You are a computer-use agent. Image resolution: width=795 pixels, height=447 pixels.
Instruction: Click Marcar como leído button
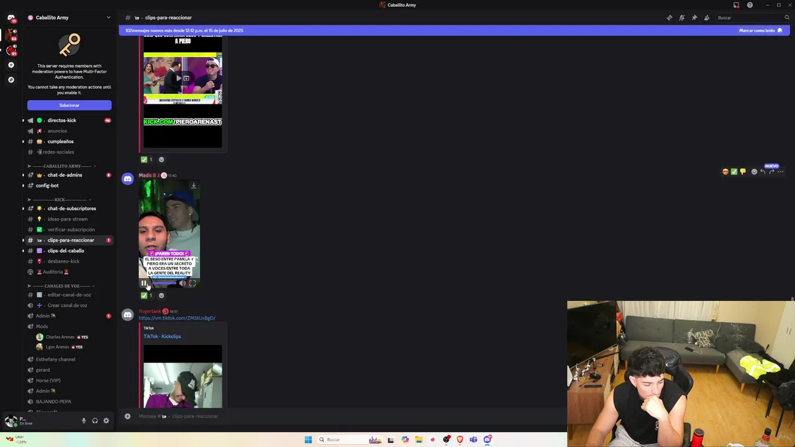760,30
